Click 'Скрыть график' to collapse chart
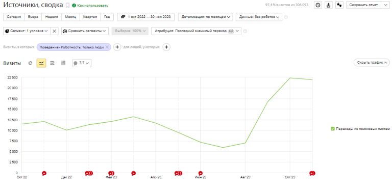The width and height of the screenshot is (392, 191). tap(372, 63)
